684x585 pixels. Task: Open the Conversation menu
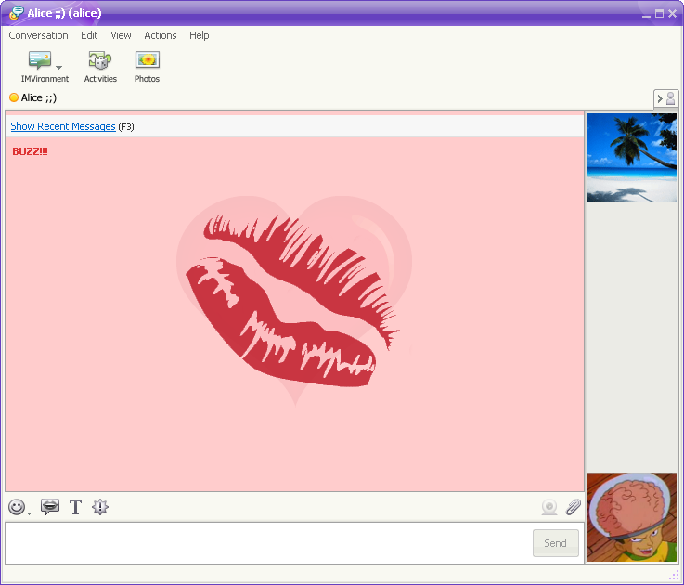(38, 35)
